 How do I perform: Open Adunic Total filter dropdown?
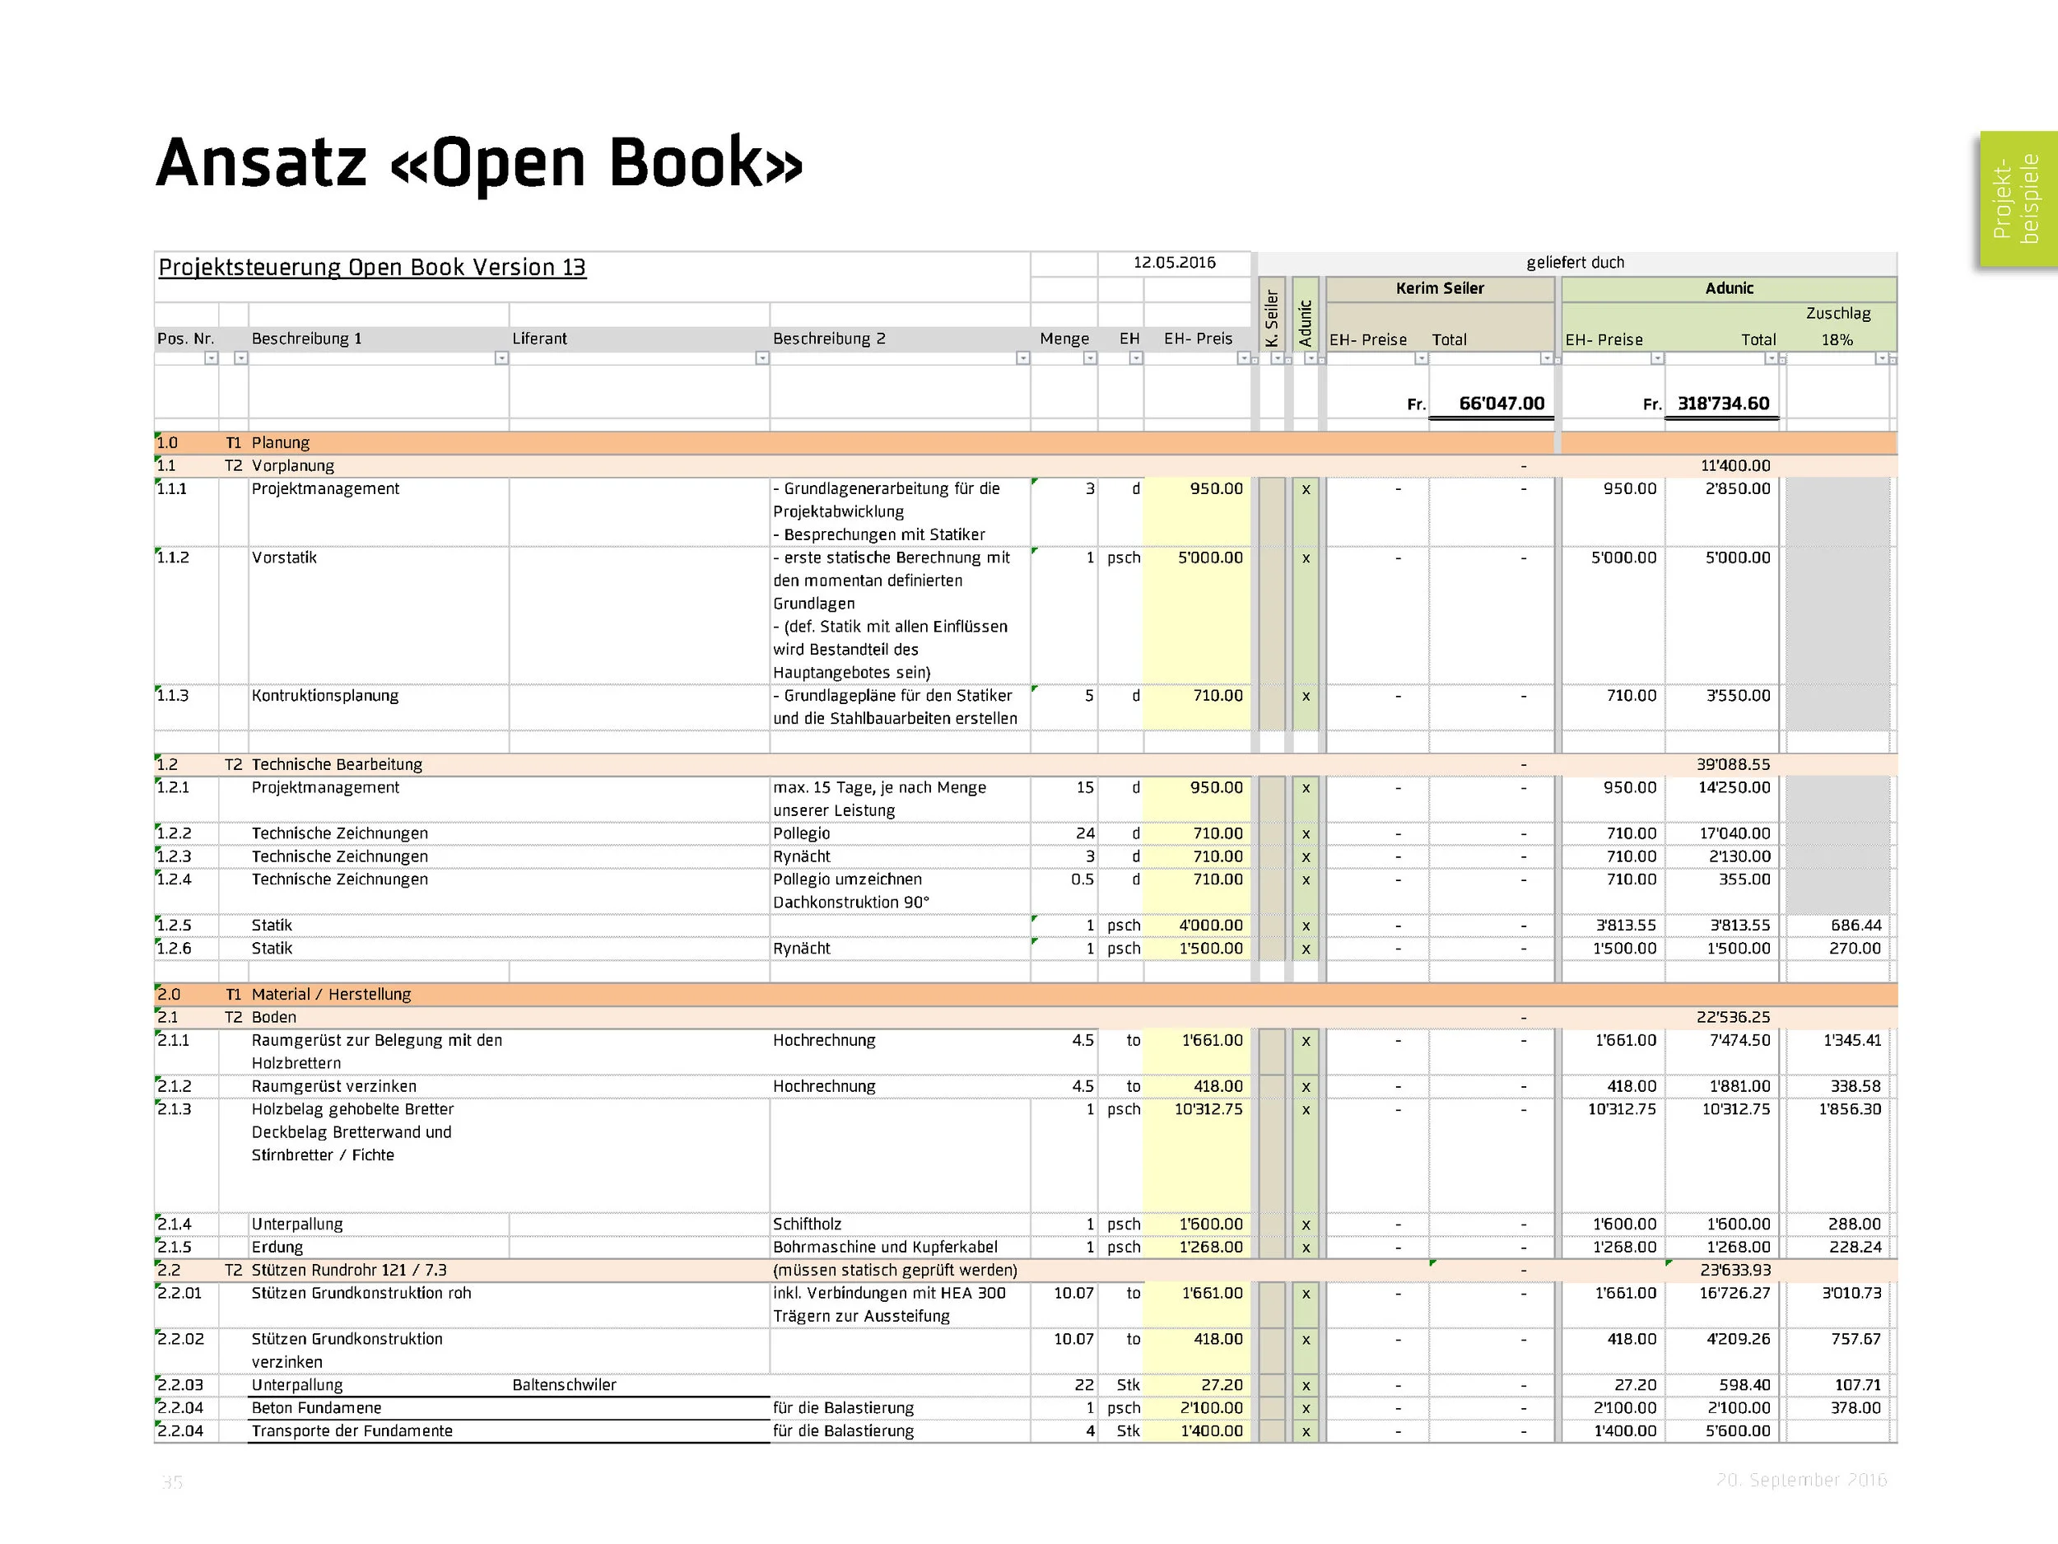tap(1772, 358)
